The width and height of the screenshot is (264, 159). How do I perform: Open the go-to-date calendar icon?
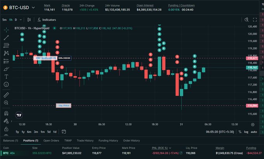[x=64, y=132]
